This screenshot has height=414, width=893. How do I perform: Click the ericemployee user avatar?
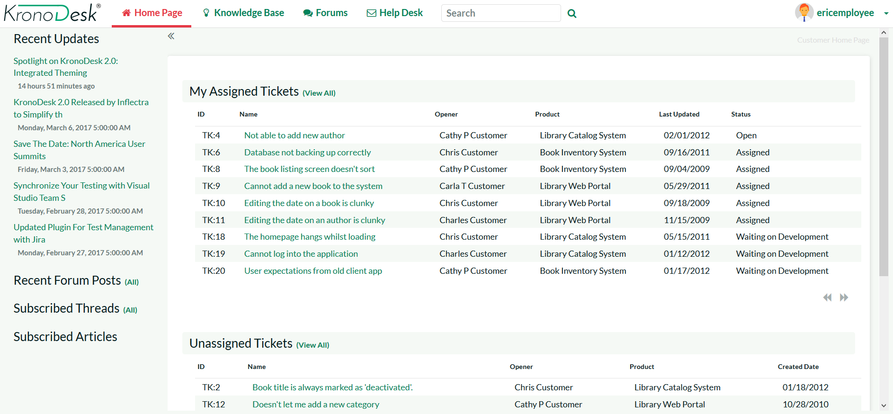coord(804,13)
